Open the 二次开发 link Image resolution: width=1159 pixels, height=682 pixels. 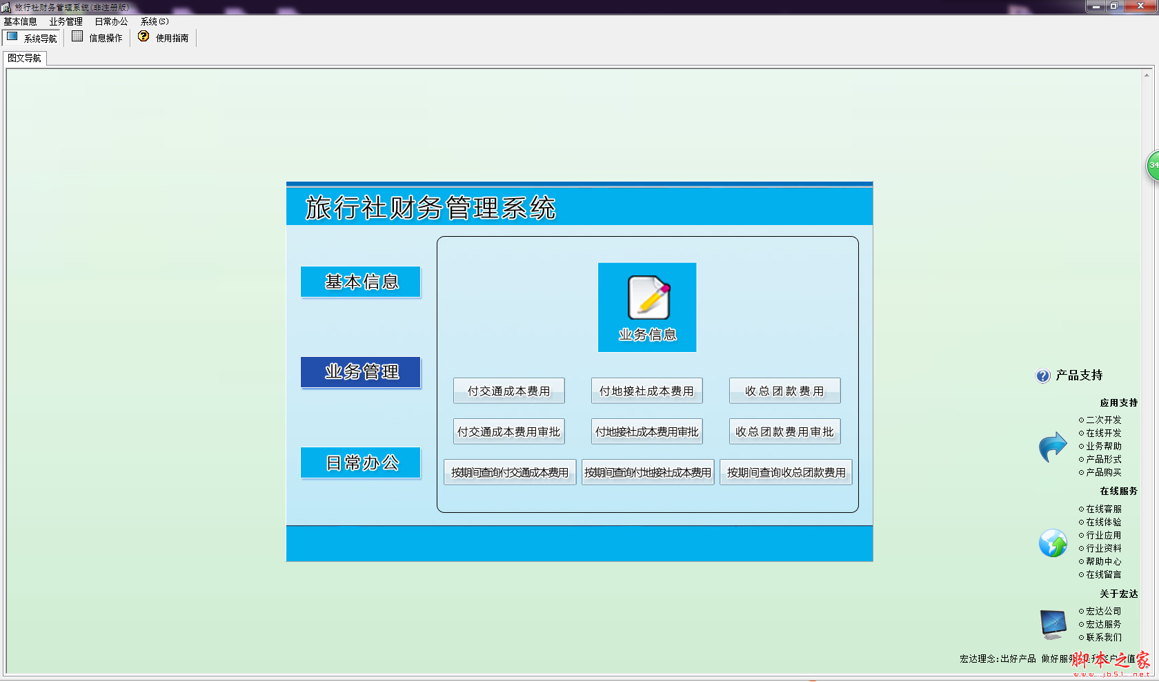pos(1103,420)
